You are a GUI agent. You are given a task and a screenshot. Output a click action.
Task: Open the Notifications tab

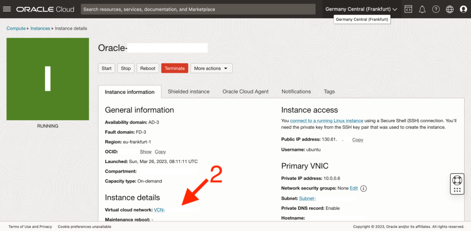point(296,91)
